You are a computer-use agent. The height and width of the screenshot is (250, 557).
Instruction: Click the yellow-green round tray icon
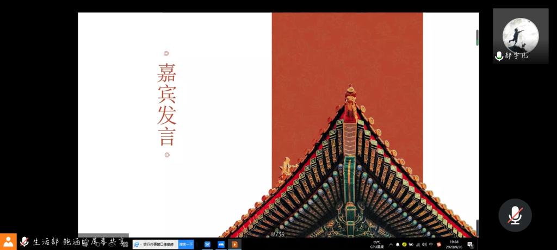click(404, 245)
